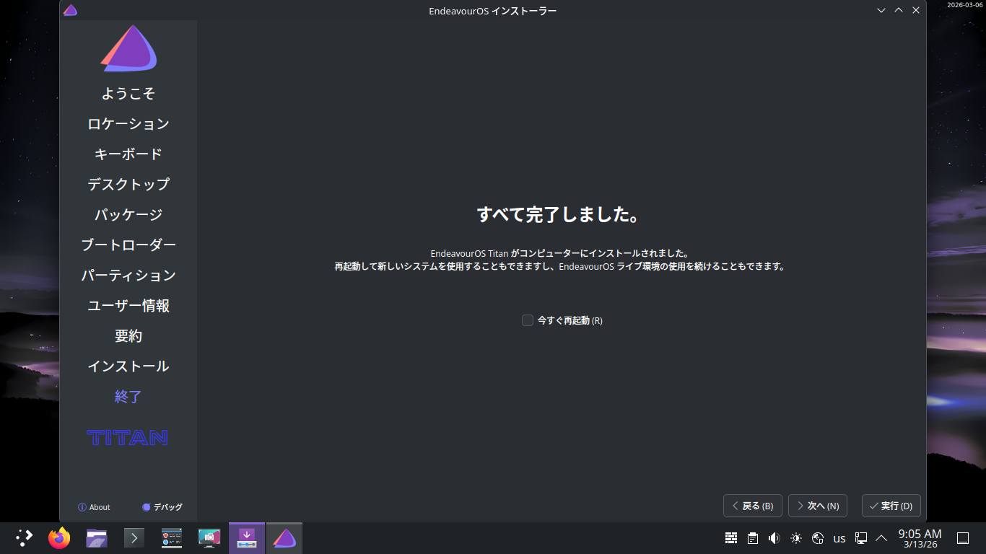Open the firewall brick-wall tray icon

731,538
